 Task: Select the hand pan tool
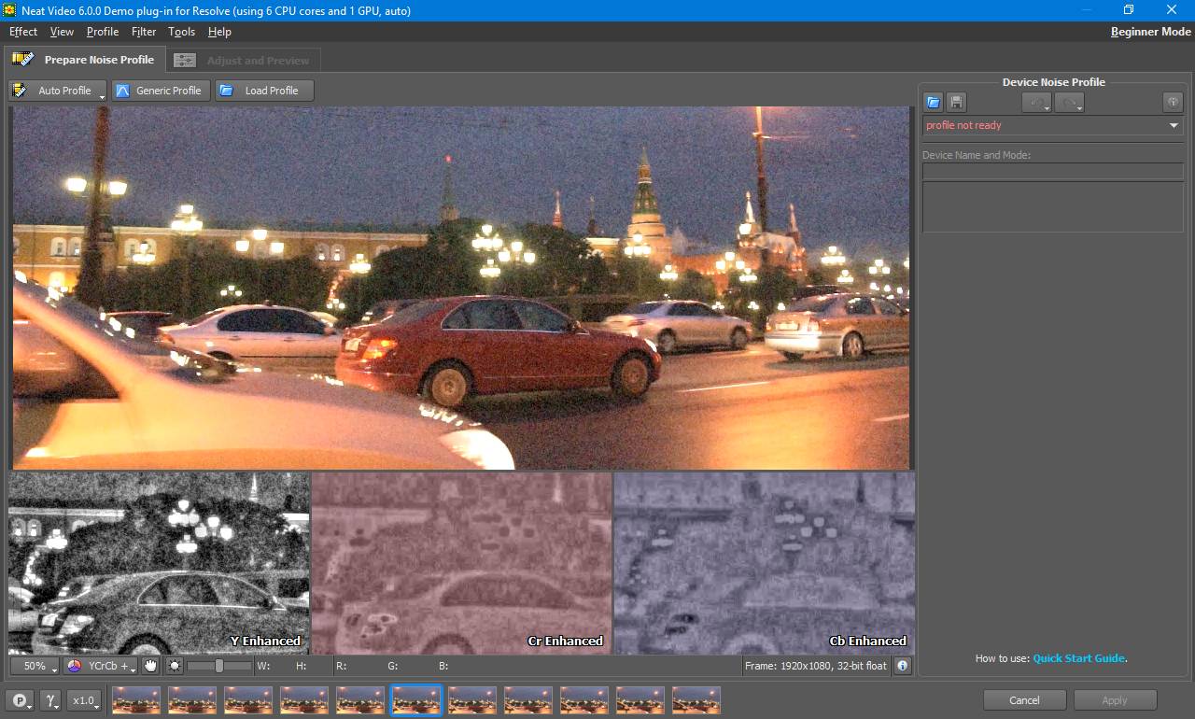point(149,666)
